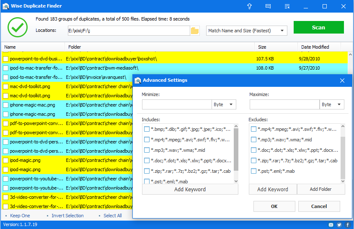354x229 pixels.
Task: Check Includes documents *.doc;*.dot checkbox
Action: [147, 161]
